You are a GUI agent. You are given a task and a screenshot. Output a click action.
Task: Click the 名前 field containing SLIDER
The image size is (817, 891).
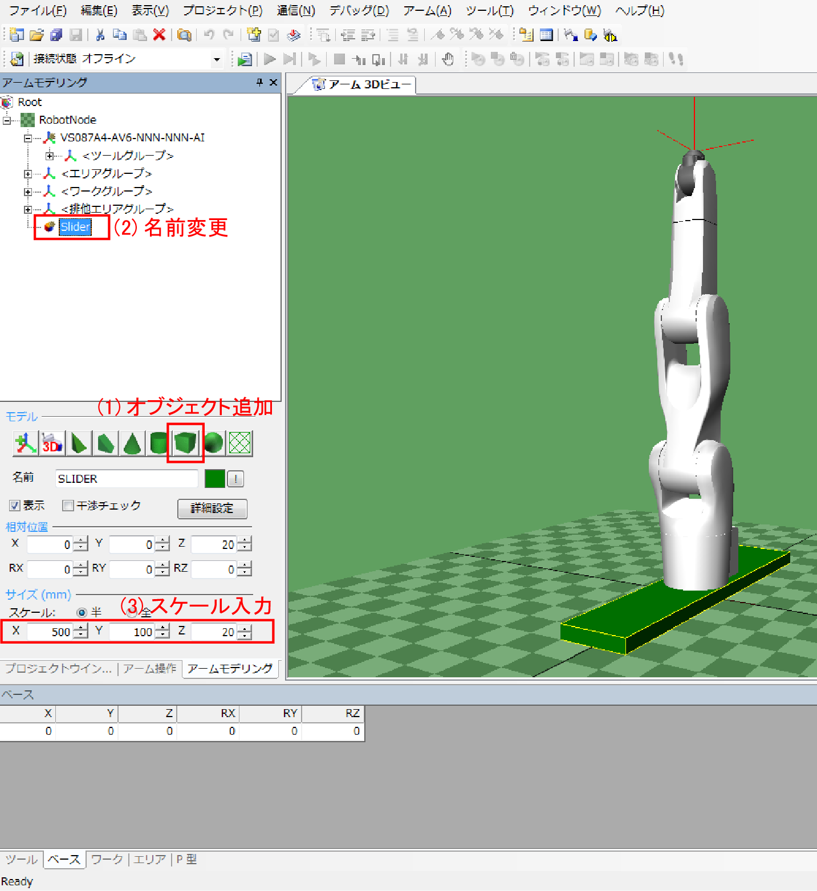tap(127, 479)
